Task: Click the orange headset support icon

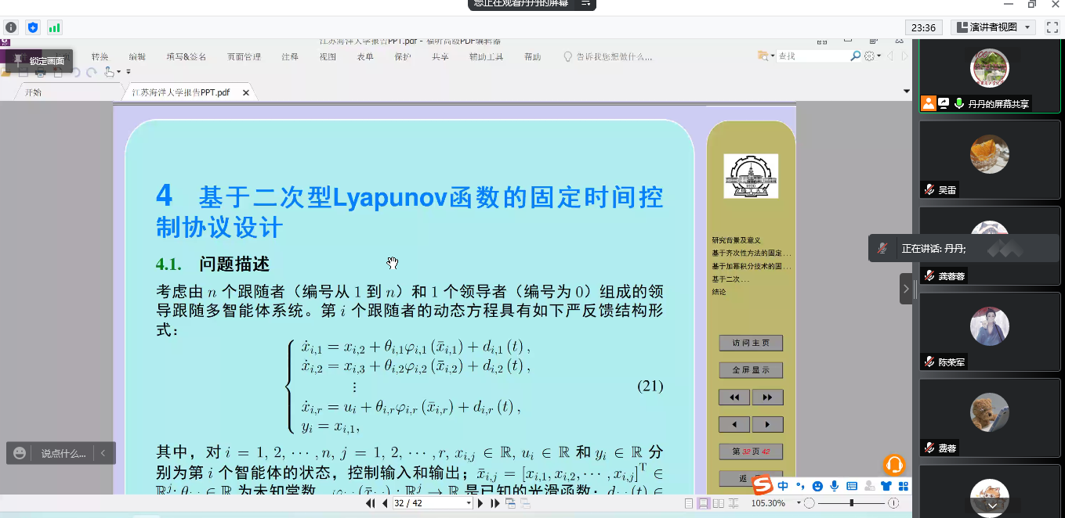Action: [894, 466]
